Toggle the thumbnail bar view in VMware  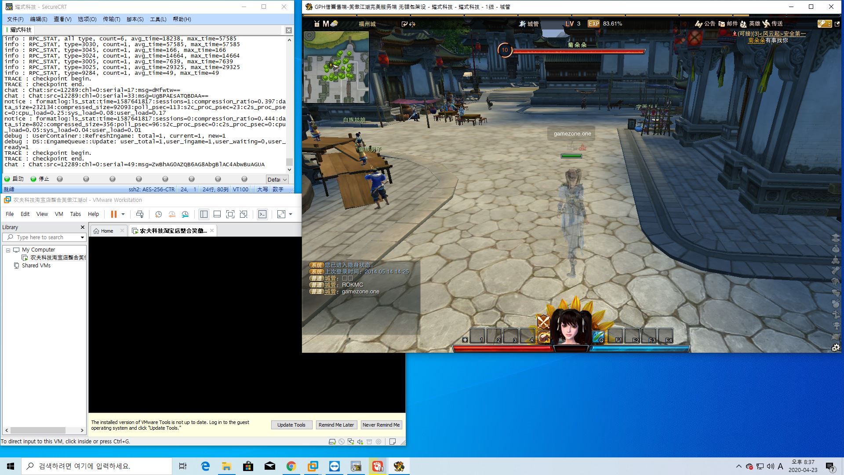[217, 214]
